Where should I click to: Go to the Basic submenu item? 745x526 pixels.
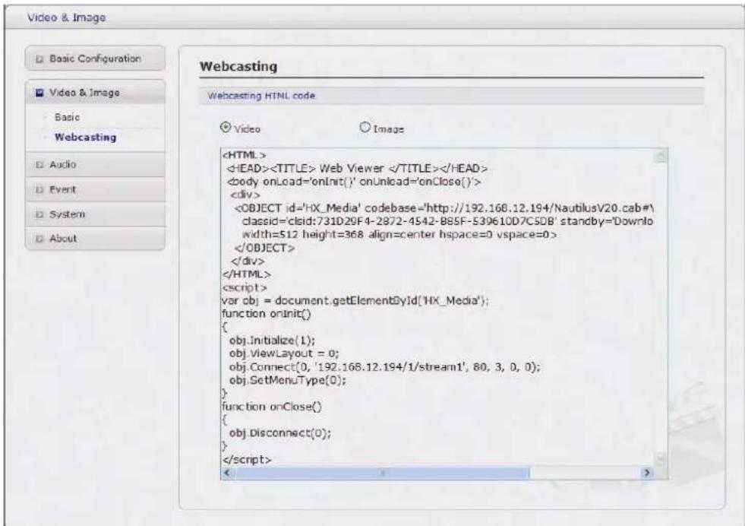pos(67,117)
